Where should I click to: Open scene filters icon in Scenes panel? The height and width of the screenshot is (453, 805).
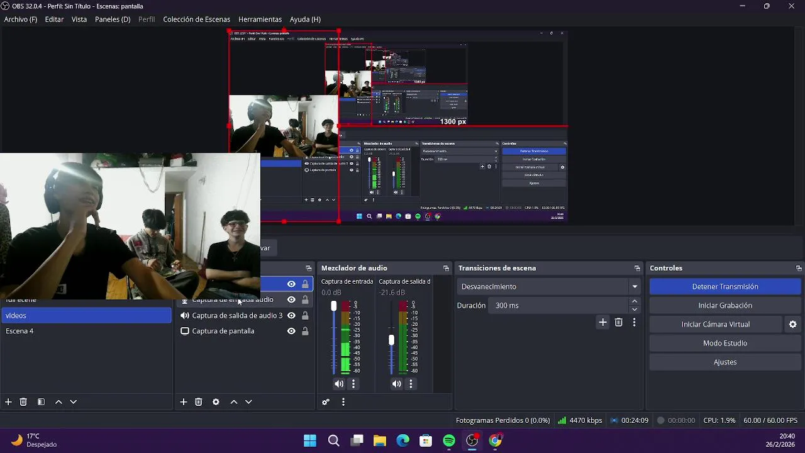[41, 402]
